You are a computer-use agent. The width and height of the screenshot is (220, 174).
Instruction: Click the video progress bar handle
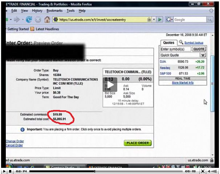(95, 171)
